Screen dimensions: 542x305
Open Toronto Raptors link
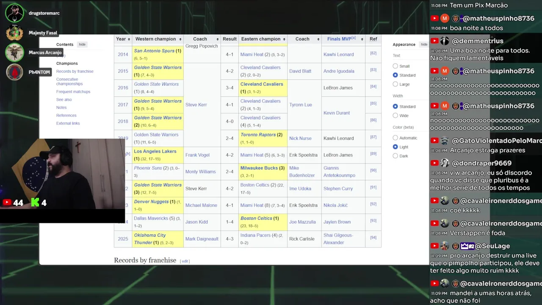pos(258,135)
